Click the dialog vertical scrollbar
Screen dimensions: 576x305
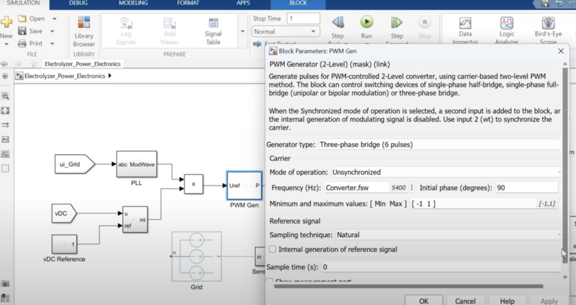pyautogui.click(x=565, y=165)
